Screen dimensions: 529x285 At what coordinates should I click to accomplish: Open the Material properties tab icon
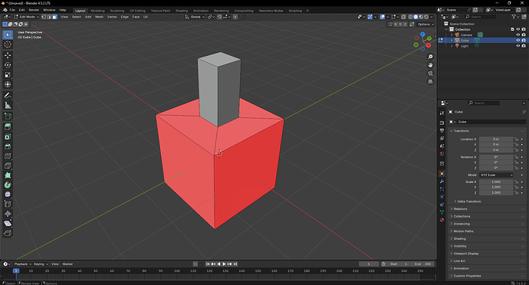(442, 220)
